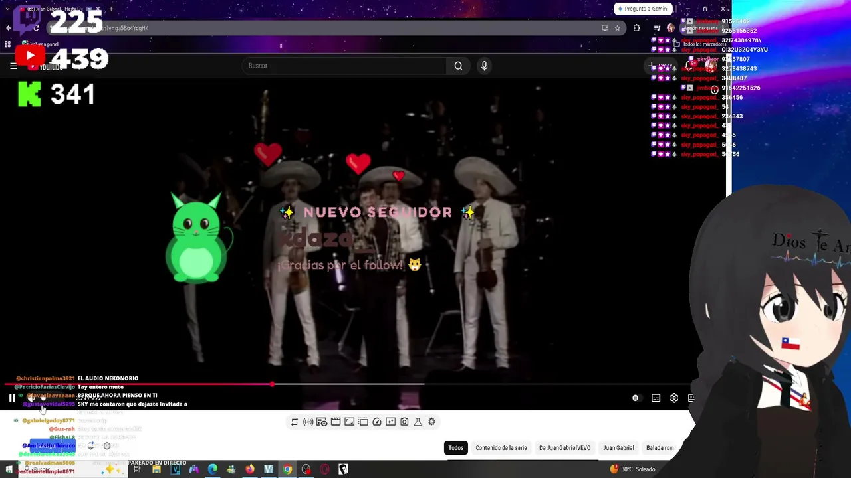
Task: Click the pop-up player icon in extension toolbar
Action: [x=363, y=422]
